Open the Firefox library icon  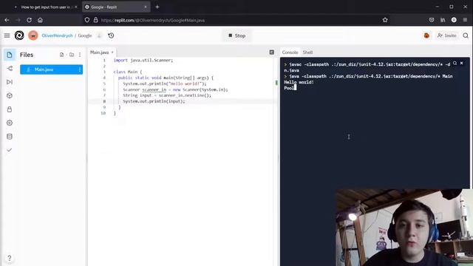[x=443, y=20]
